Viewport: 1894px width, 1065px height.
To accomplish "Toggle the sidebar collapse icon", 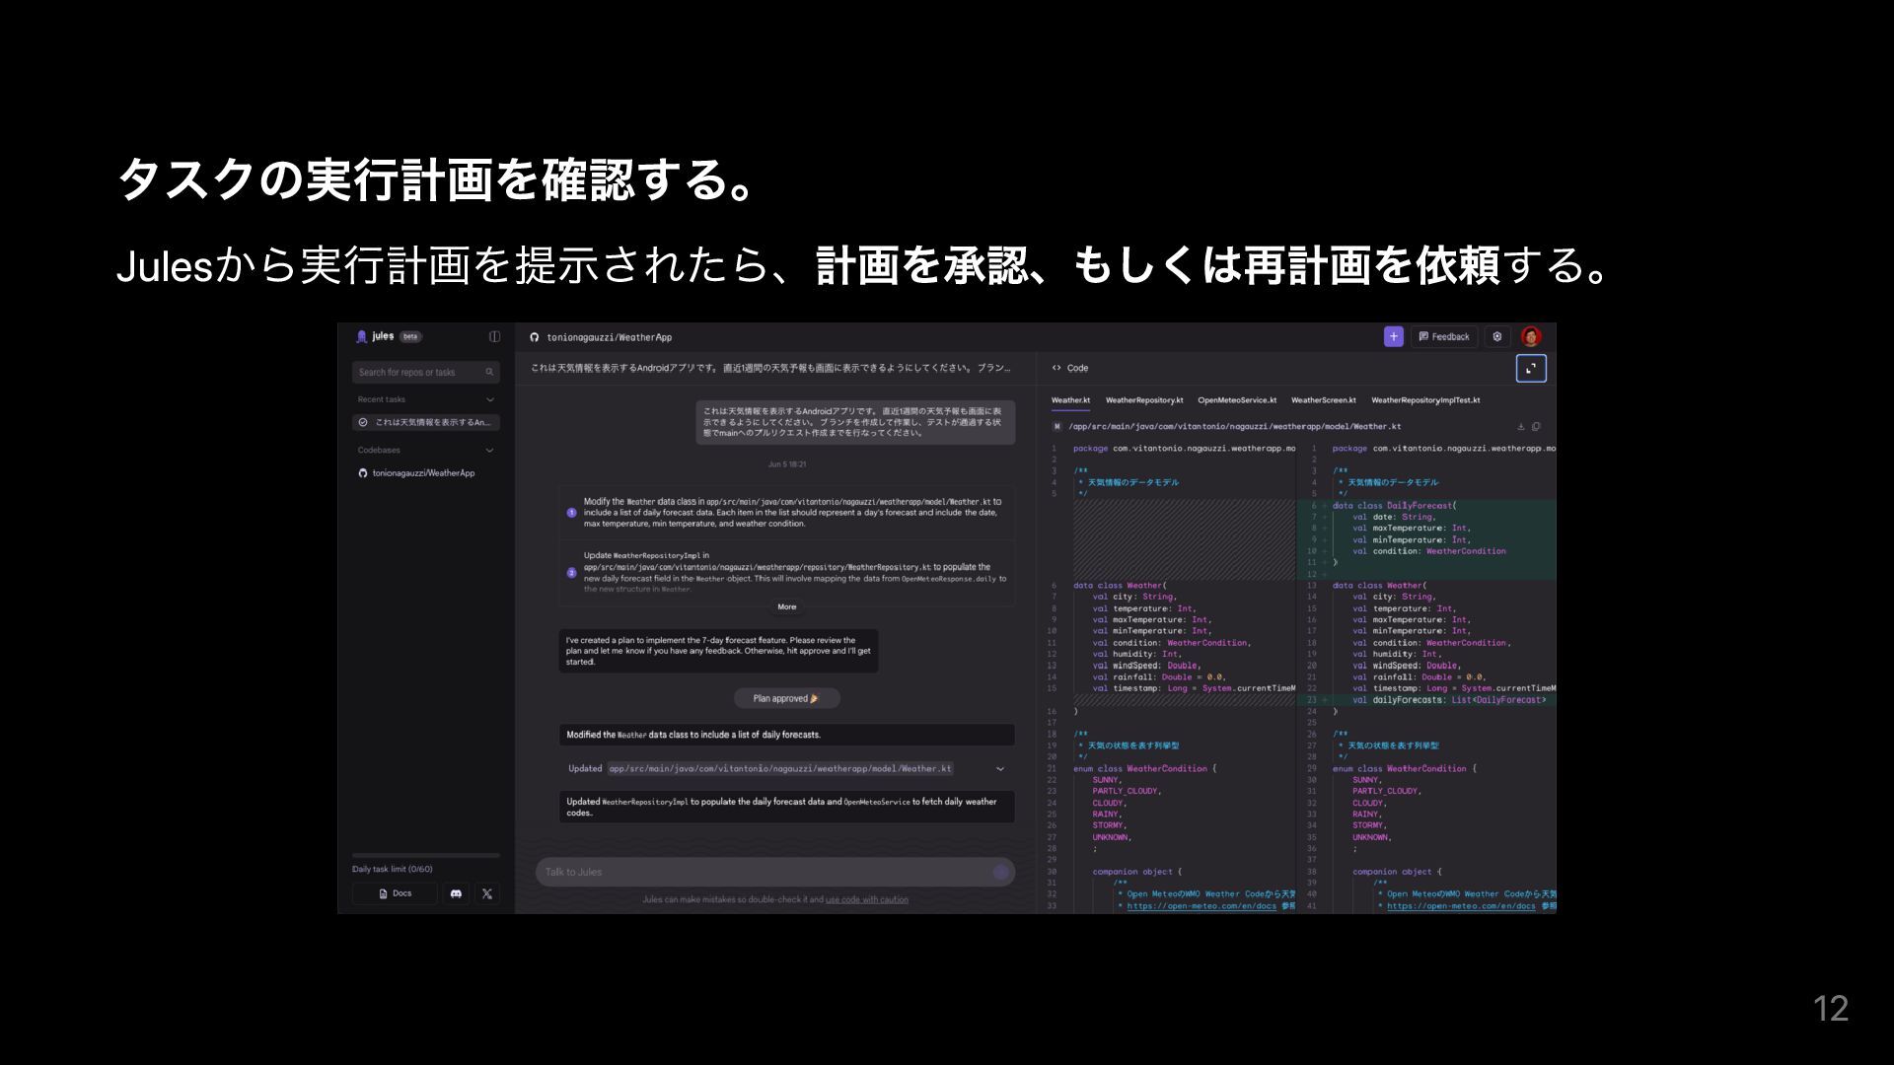I will pos(494,336).
